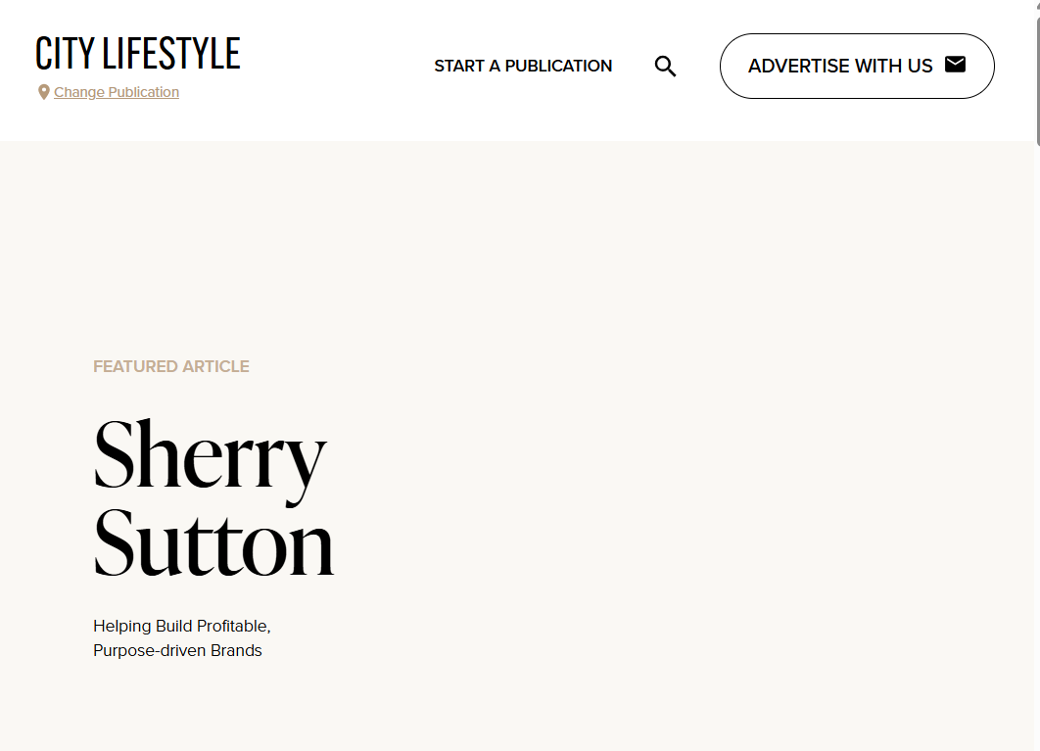Click the vertical scrollbar thumb
Screen dimensions: 1040x751
point(1036,78)
